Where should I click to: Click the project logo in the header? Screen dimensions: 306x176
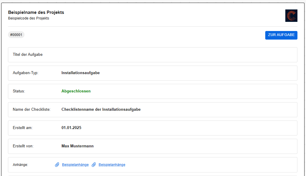pyautogui.click(x=291, y=16)
